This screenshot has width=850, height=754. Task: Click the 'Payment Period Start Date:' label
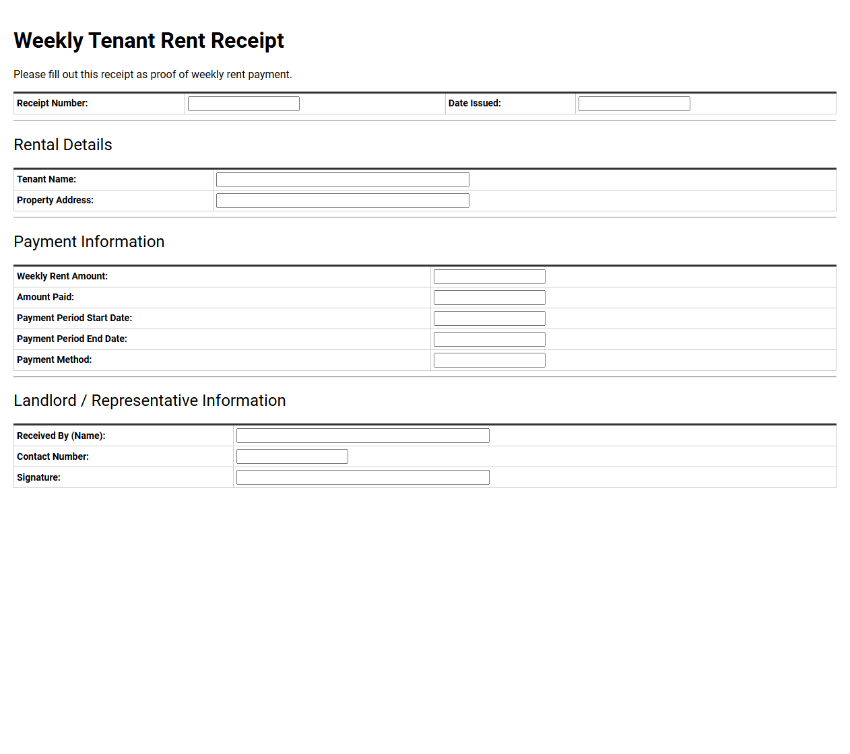[74, 318]
